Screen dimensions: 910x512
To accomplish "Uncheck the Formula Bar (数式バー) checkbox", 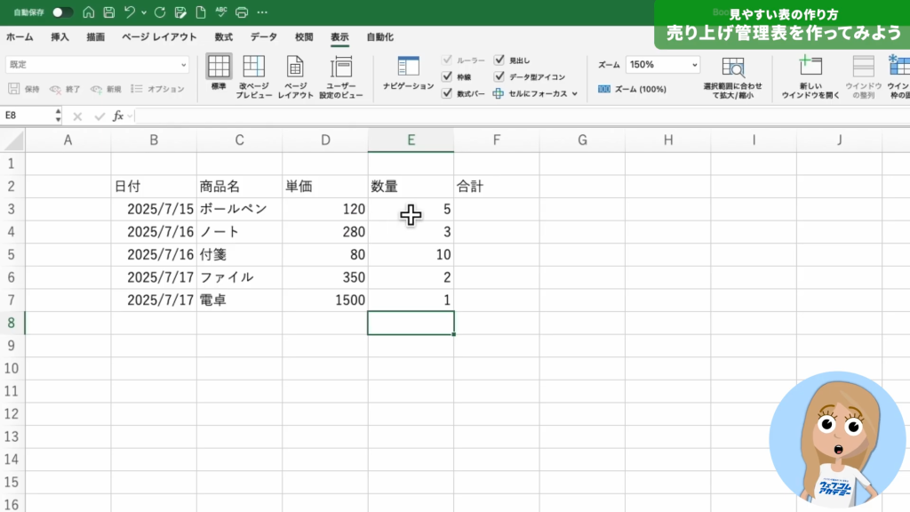I will click(x=447, y=92).
